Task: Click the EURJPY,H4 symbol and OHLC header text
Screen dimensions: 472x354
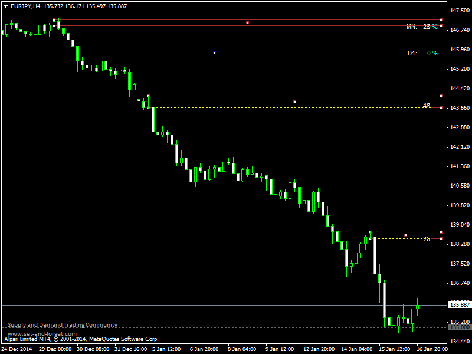Action: (x=68, y=6)
